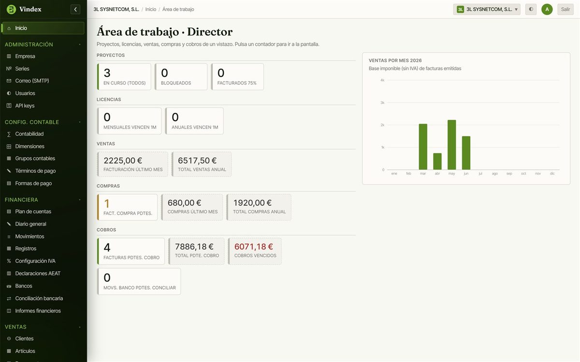The width and height of the screenshot is (580, 362).
Task: Open the Conciliación bancaria menu entry
Action: 43,298
